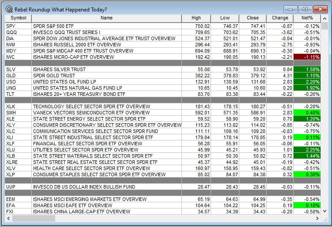Click the window resize grip corner
Viewport: 332px width, 227px height.
click(x=325, y=219)
